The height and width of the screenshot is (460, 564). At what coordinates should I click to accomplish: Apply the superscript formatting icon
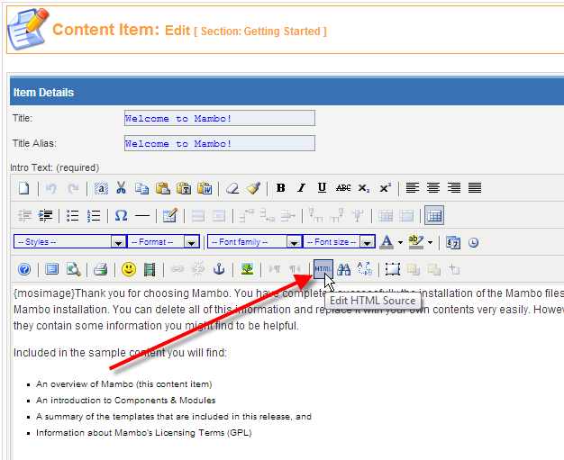tap(385, 188)
